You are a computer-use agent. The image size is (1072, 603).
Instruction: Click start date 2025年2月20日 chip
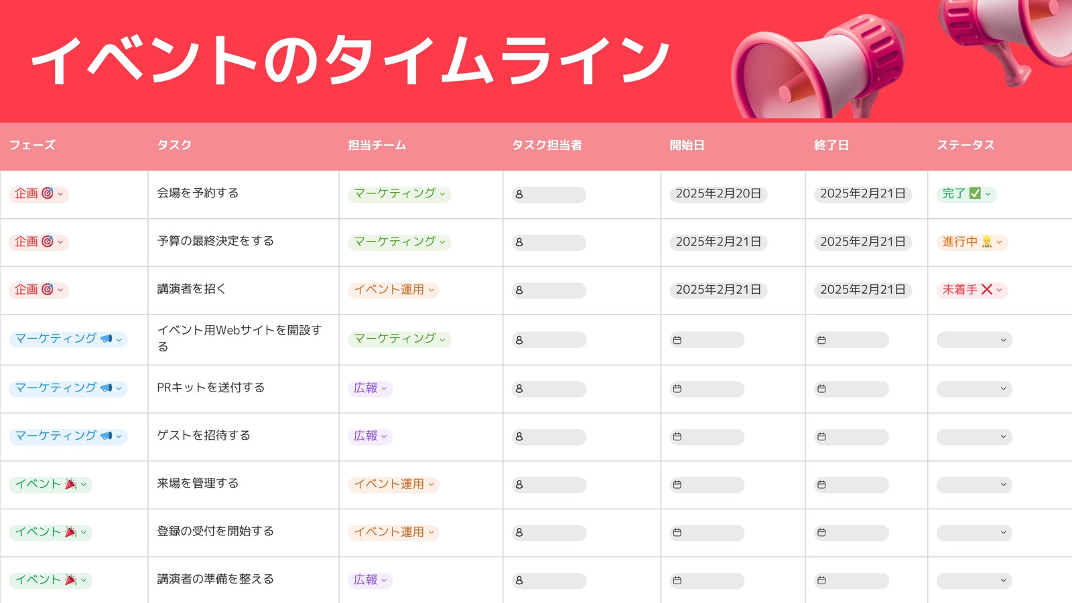tap(718, 194)
